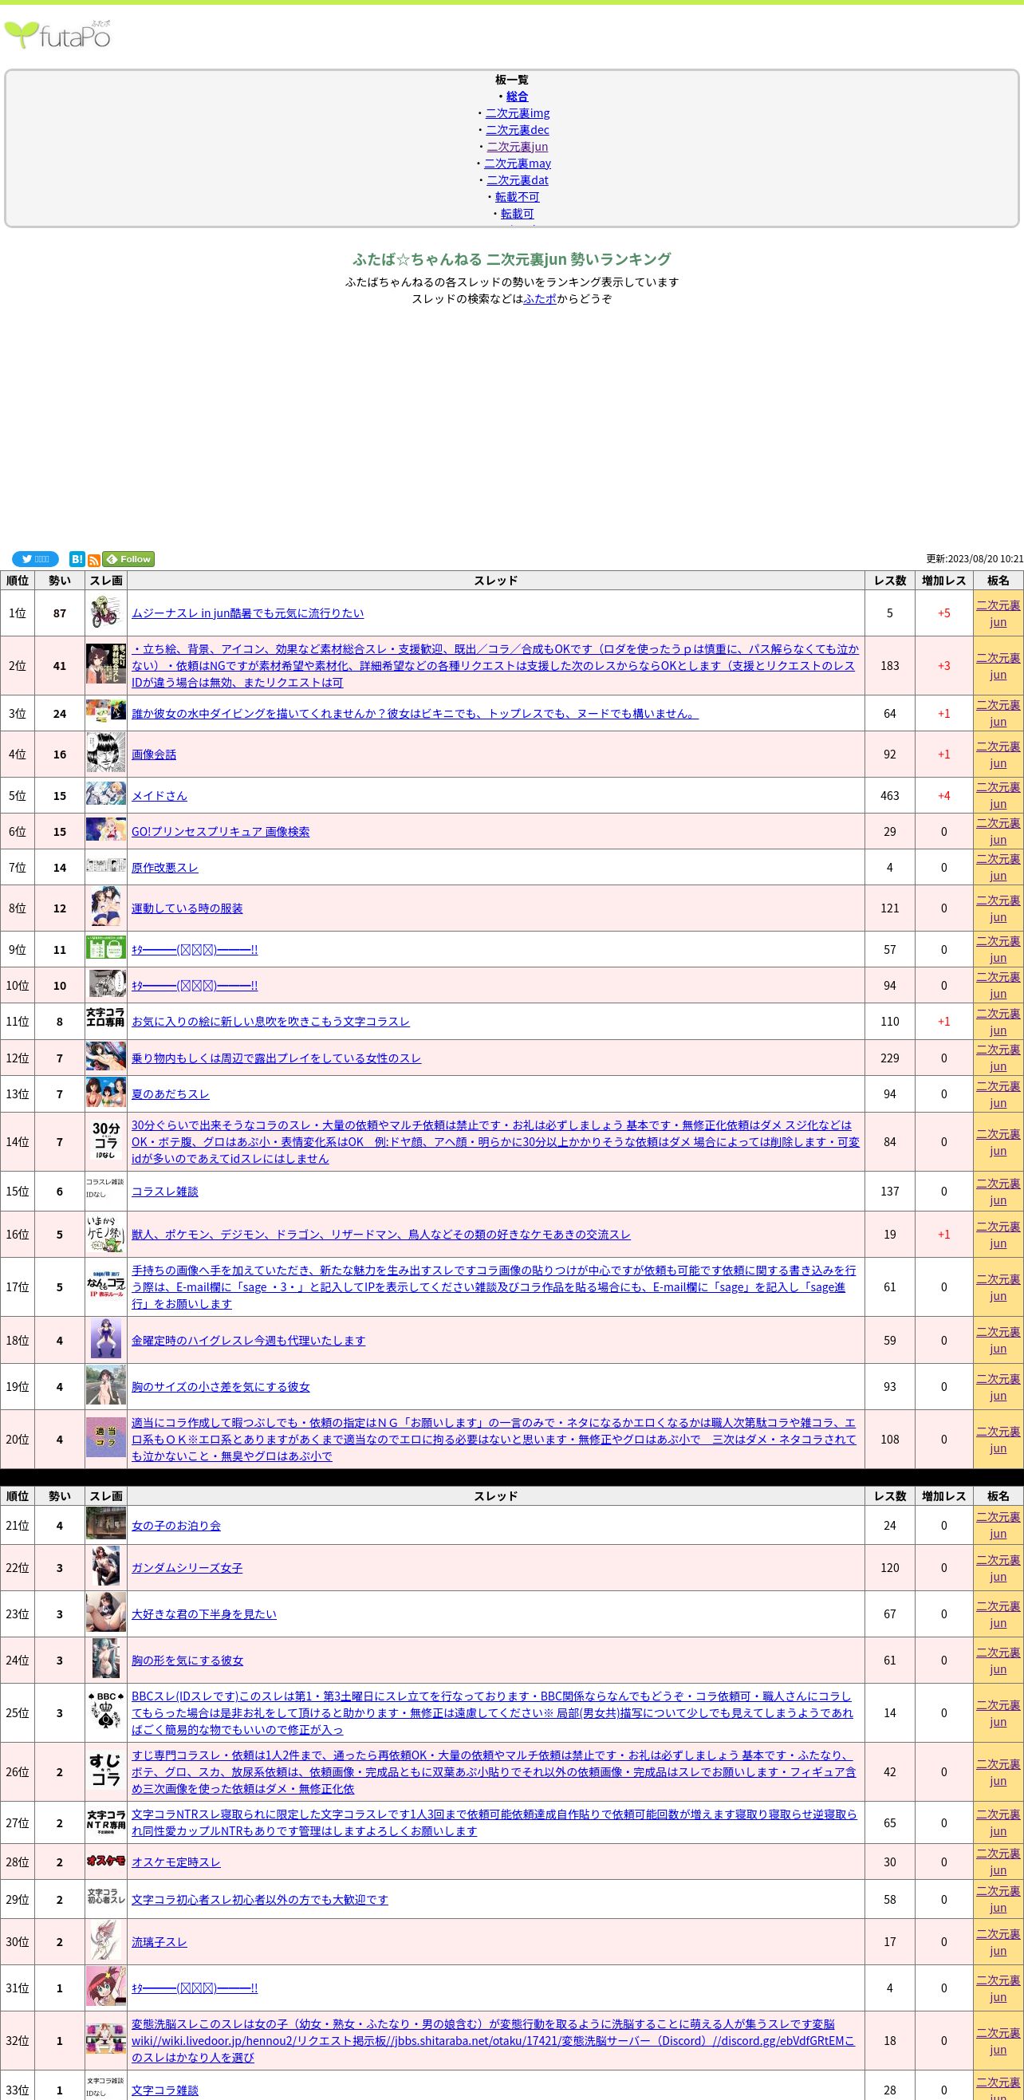
Task: Open the 女の子のお泊り会 thread
Action: (176, 1525)
